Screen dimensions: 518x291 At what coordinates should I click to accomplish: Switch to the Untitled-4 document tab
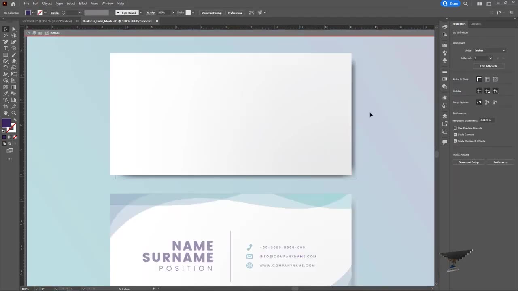[x=47, y=21]
